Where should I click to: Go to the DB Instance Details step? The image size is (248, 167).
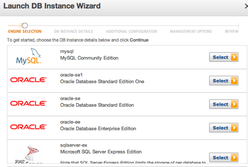tap(73, 31)
